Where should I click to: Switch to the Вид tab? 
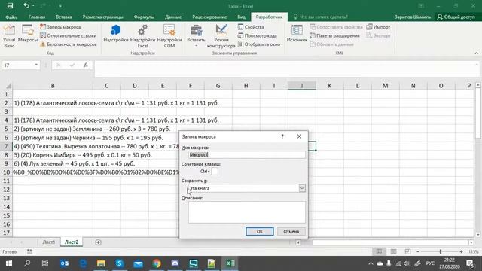coord(241,17)
